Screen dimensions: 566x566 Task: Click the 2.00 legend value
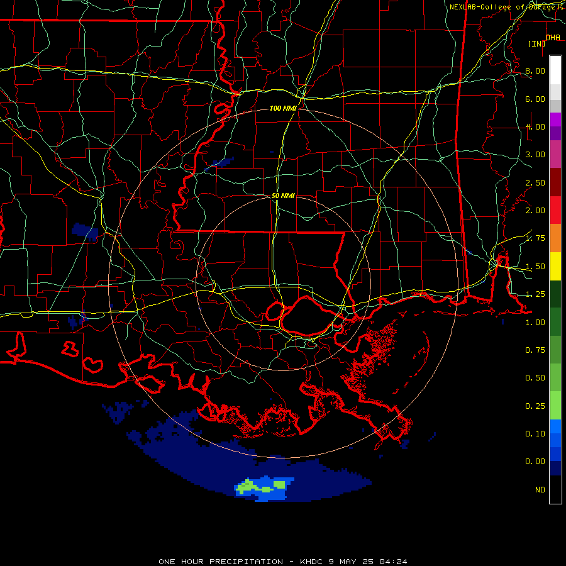tap(535, 211)
